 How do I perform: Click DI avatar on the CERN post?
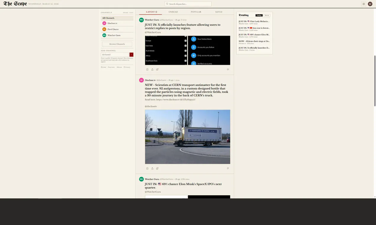click(141, 80)
